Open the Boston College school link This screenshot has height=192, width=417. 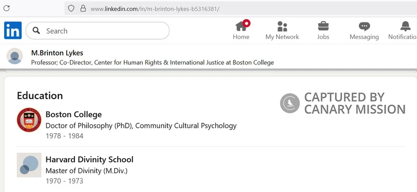click(73, 114)
